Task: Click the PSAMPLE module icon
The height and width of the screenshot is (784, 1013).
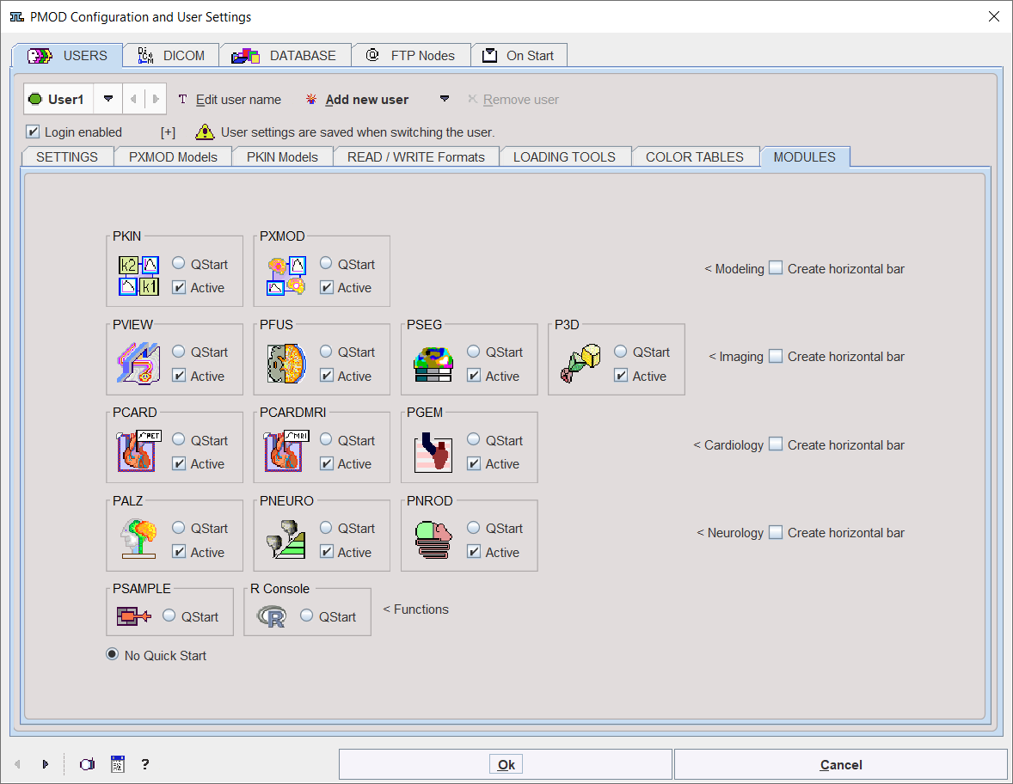Action: pos(134,616)
